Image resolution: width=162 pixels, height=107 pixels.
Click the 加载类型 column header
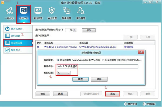coord(129,43)
